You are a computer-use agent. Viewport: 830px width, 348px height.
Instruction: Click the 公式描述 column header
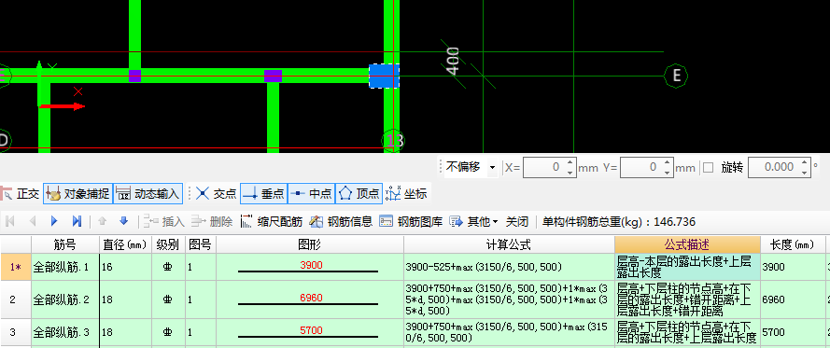pyautogui.click(x=687, y=244)
